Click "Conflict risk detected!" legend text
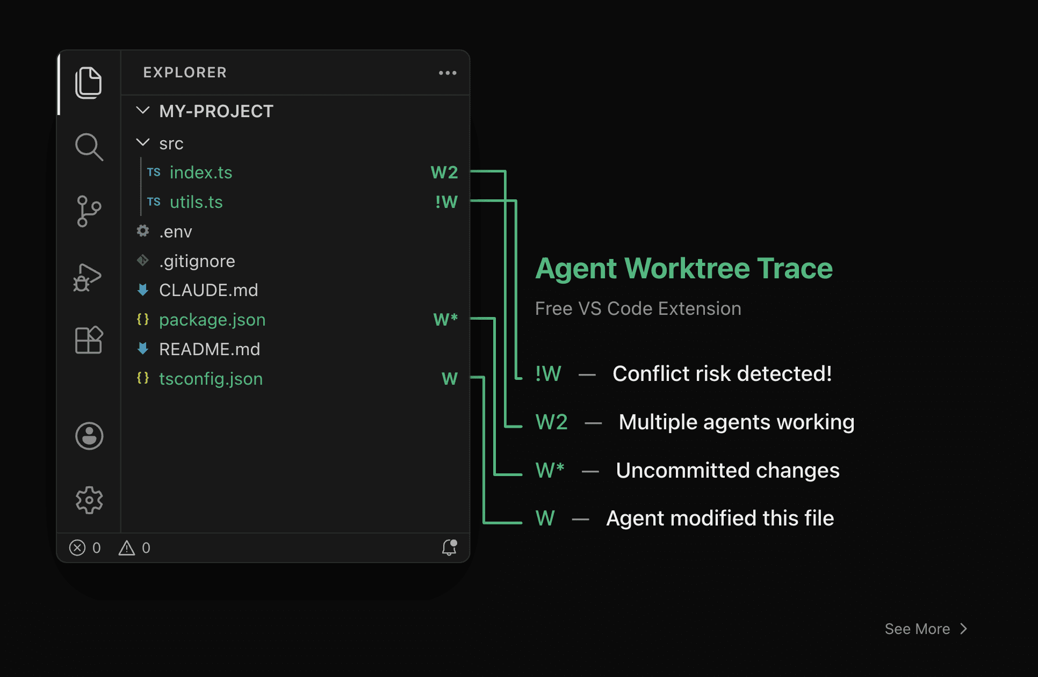This screenshot has height=677, width=1038. [722, 374]
